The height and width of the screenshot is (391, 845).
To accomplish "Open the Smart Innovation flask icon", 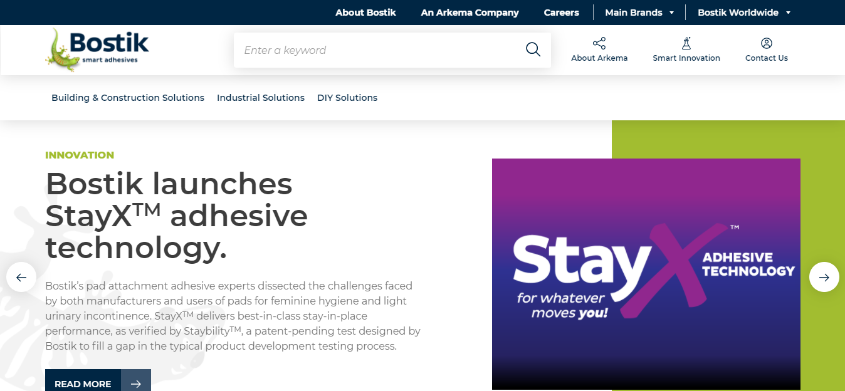I will coord(686,43).
